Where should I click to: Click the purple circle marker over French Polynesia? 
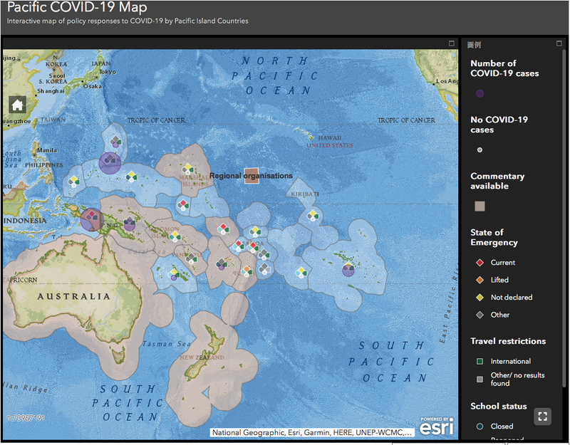[x=348, y=268]
